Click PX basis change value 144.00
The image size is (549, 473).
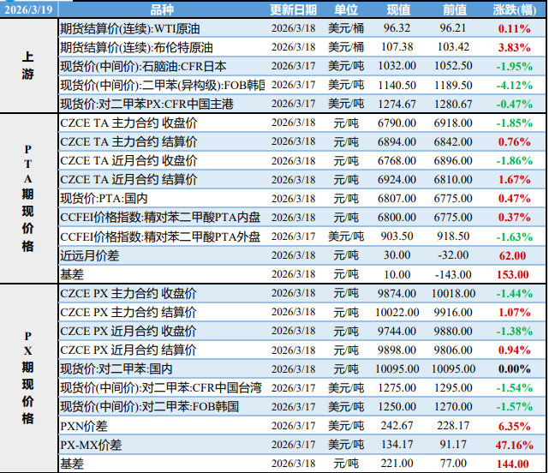512,464
